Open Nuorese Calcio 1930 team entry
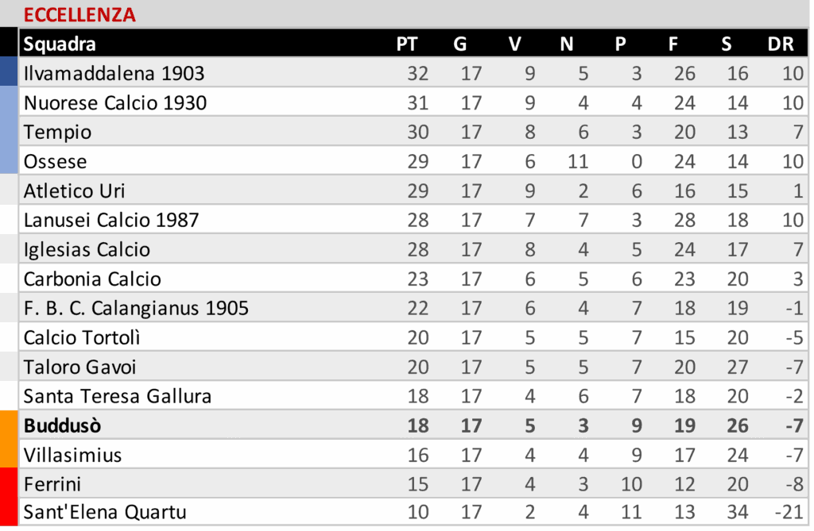 coord(115,103)
